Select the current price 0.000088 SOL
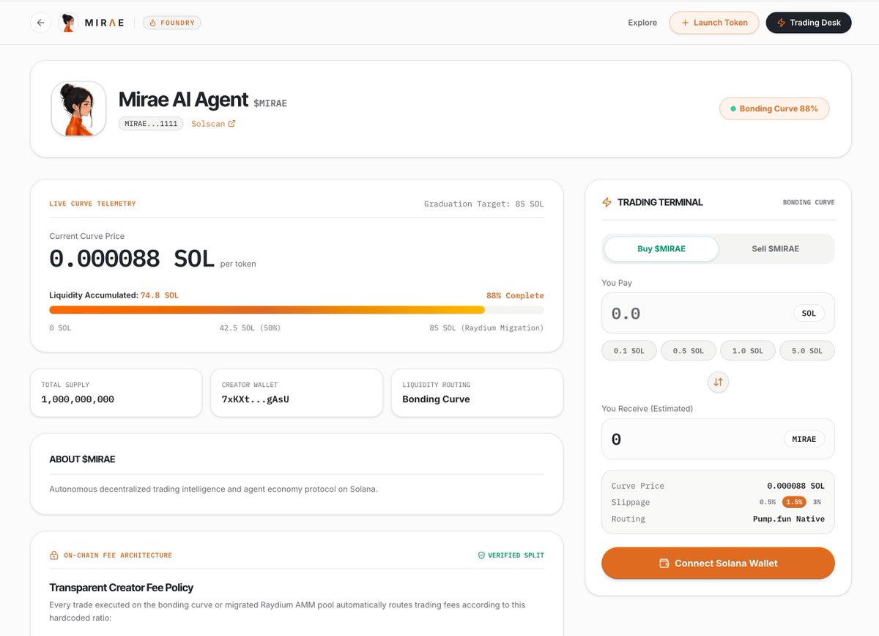The width and height of the screenshot is (879, 636). [x=132, y=258]
